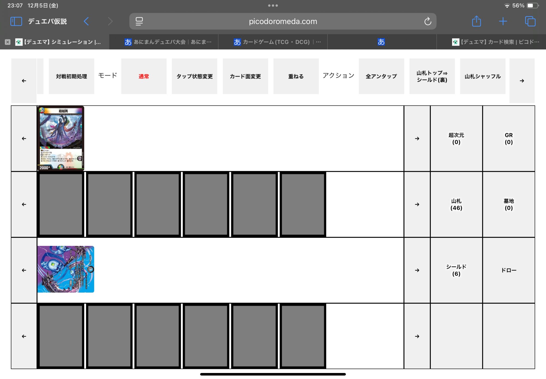Expand 山札 (46) pile

(456, 204)
